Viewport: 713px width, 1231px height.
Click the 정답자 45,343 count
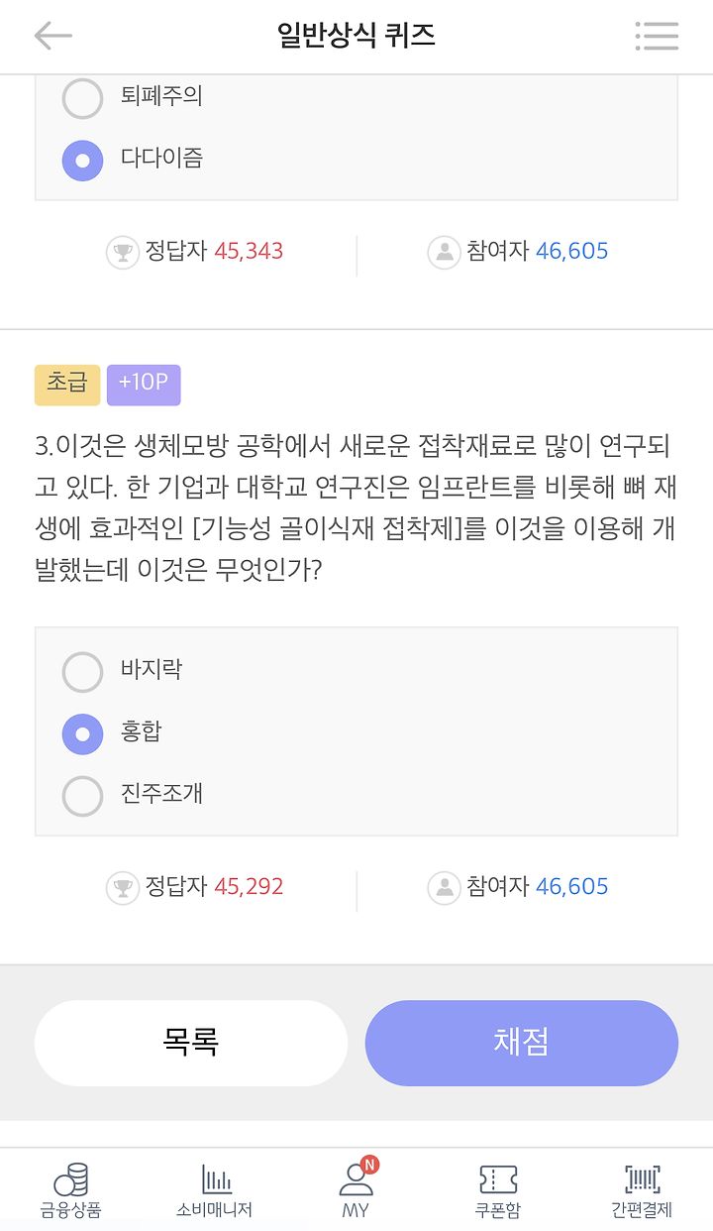pos(214,252)
